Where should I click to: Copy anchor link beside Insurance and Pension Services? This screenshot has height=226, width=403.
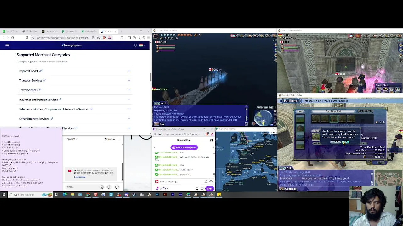(60, 100)
